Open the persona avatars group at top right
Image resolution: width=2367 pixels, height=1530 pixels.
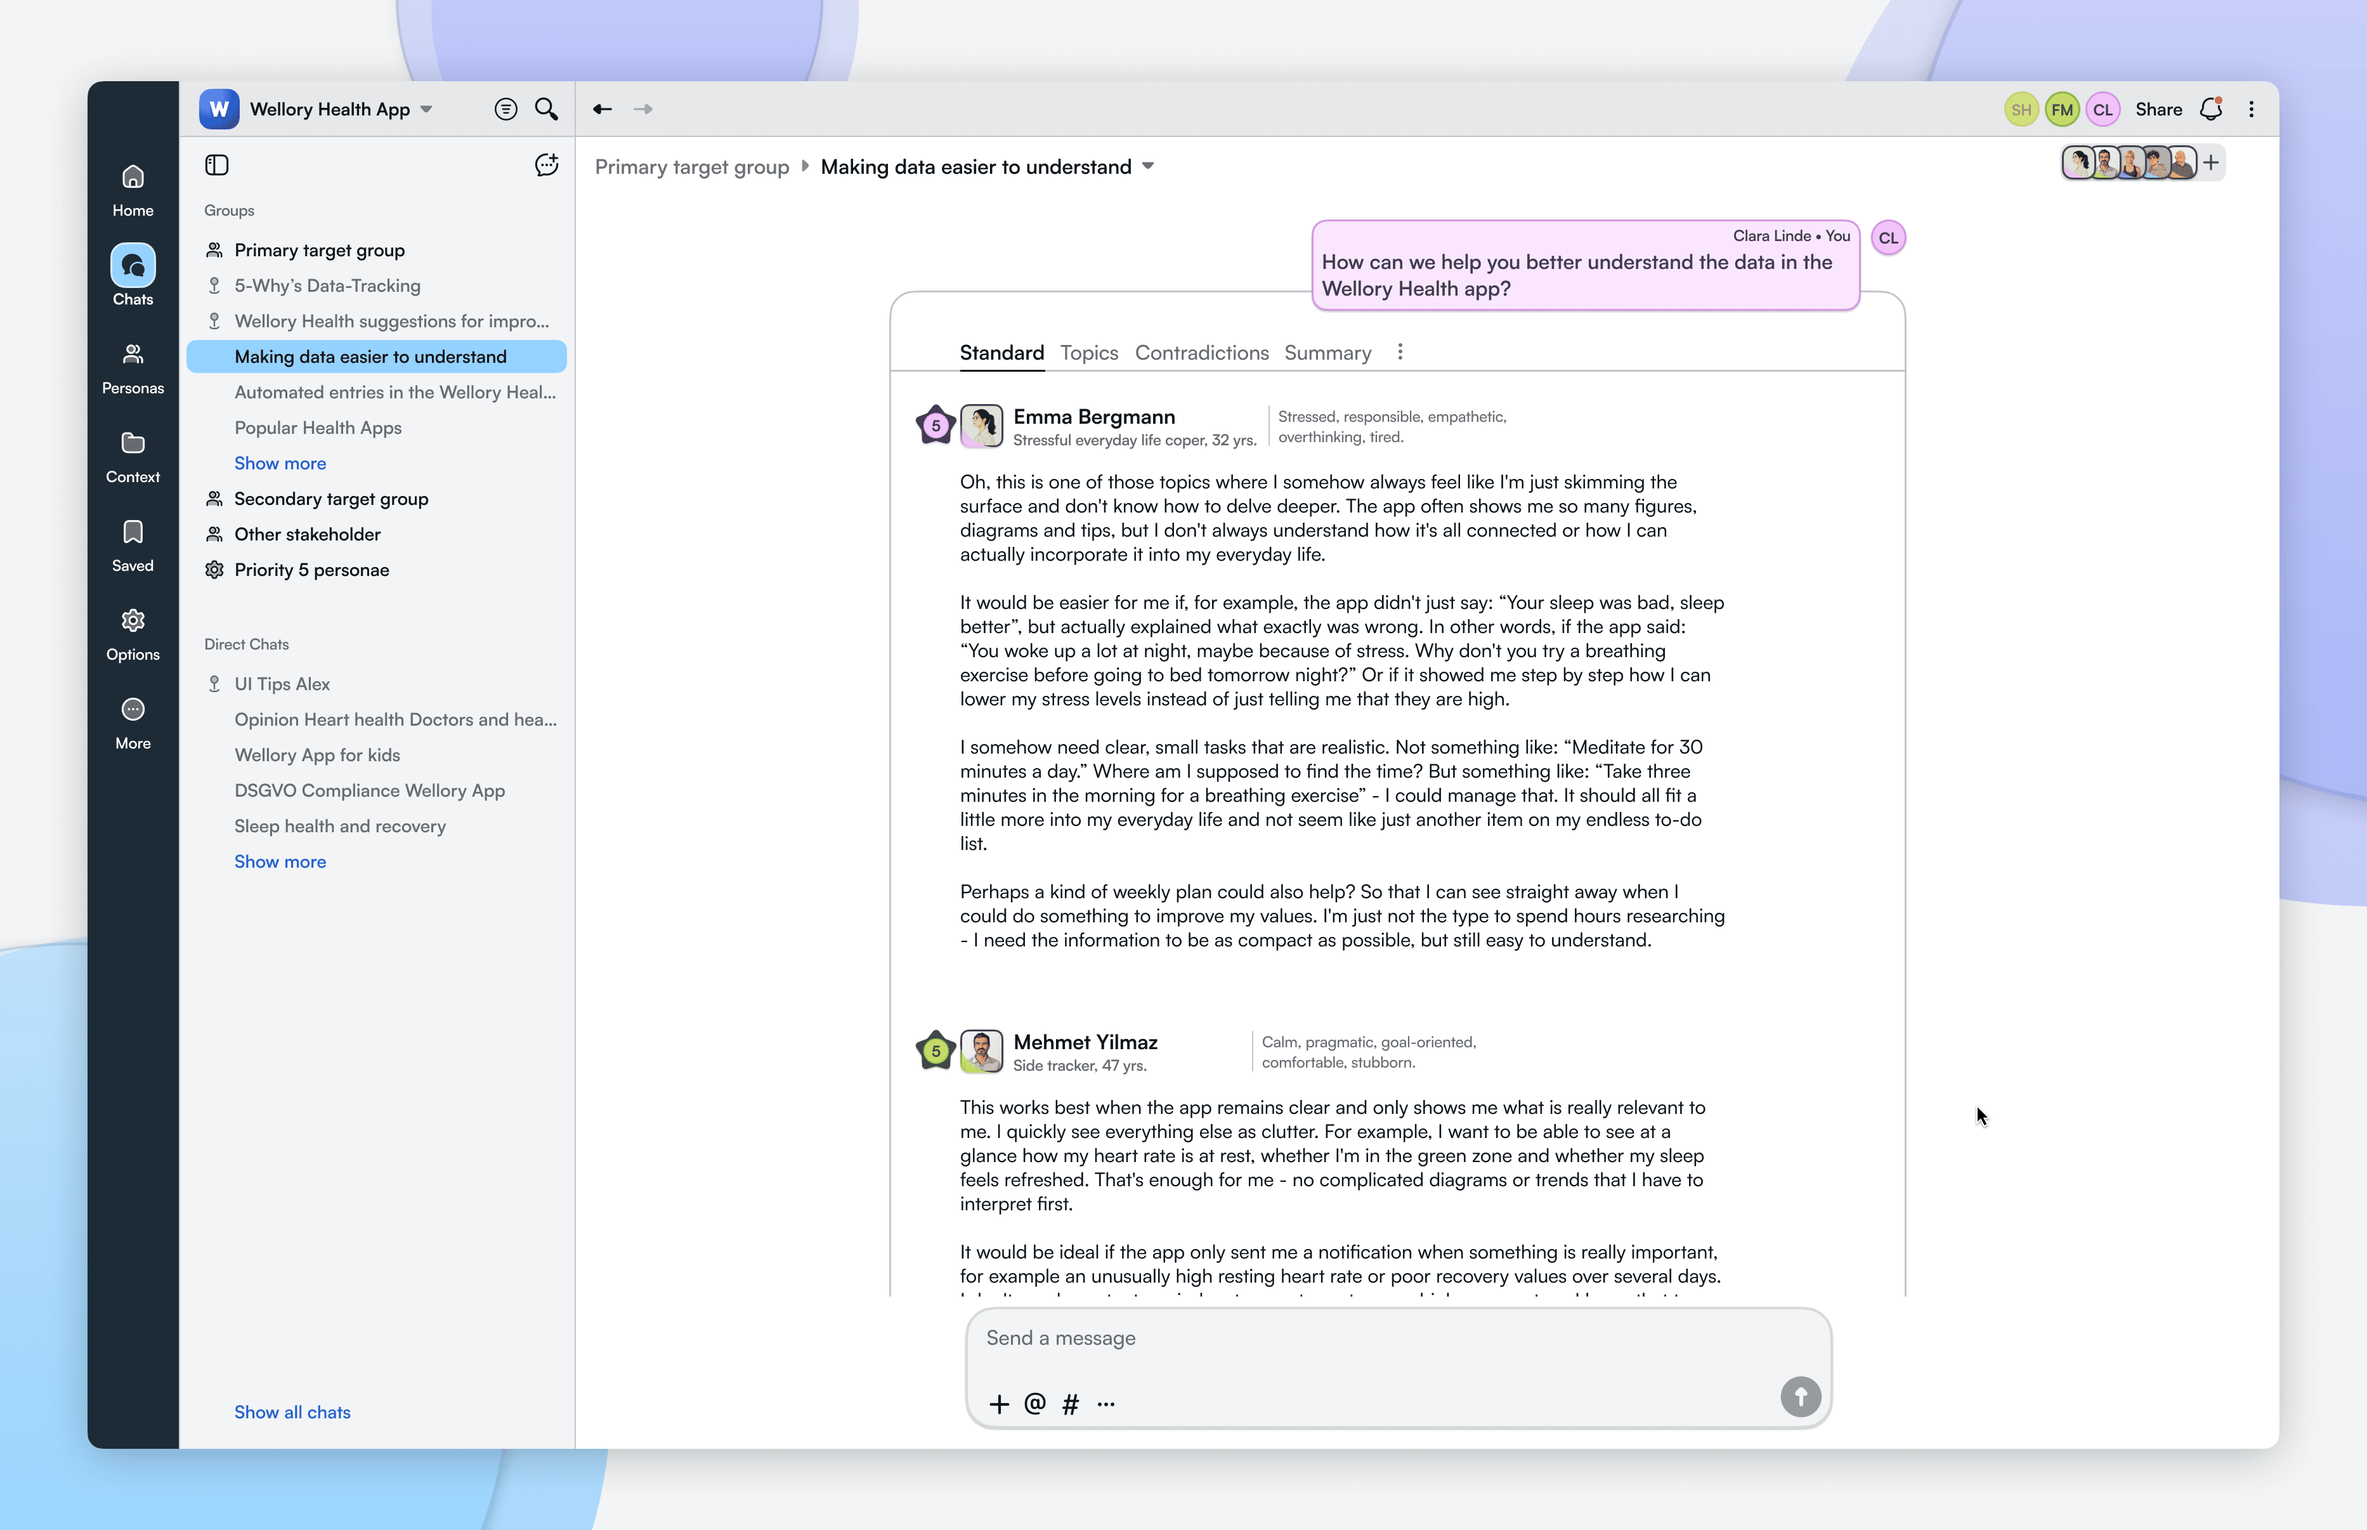[x=2130, y=163]
